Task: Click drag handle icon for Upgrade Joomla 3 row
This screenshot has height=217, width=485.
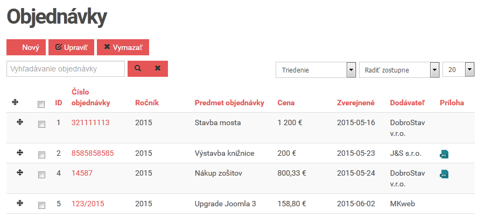Action: [x=20, y=203]
